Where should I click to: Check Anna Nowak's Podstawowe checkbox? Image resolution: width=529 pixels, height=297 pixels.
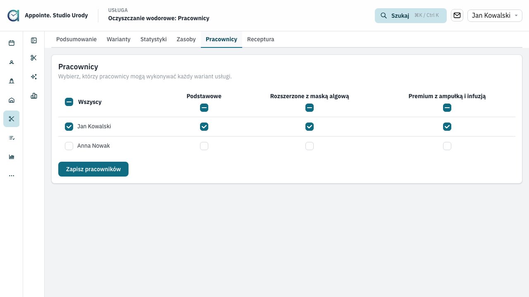[204, 146]
